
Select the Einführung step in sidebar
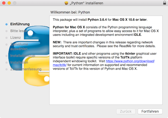(x=20, y=24)
